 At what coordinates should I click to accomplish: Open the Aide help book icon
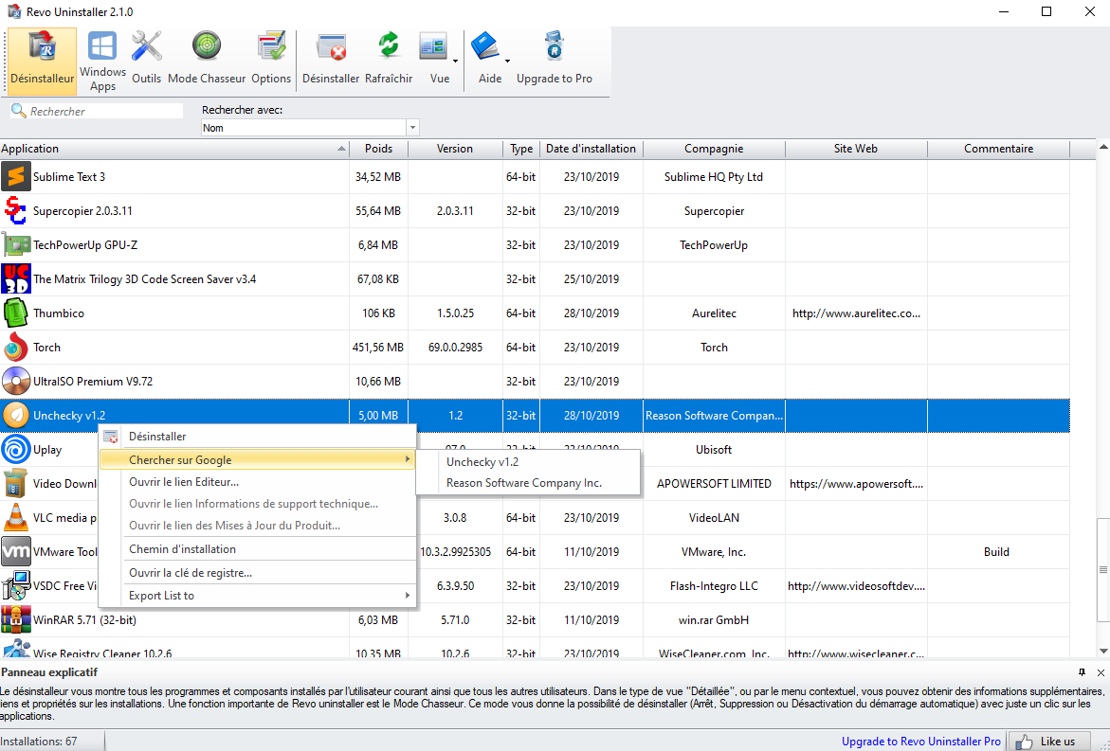pos(485,47)
